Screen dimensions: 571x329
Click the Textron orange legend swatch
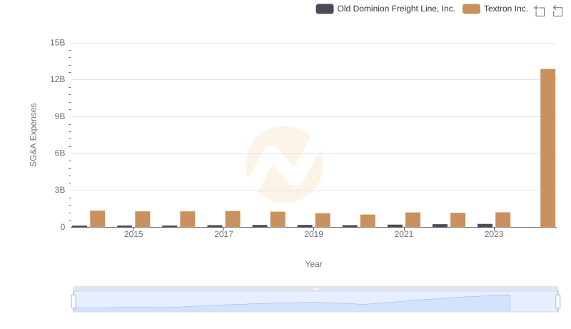coord(471,9)
